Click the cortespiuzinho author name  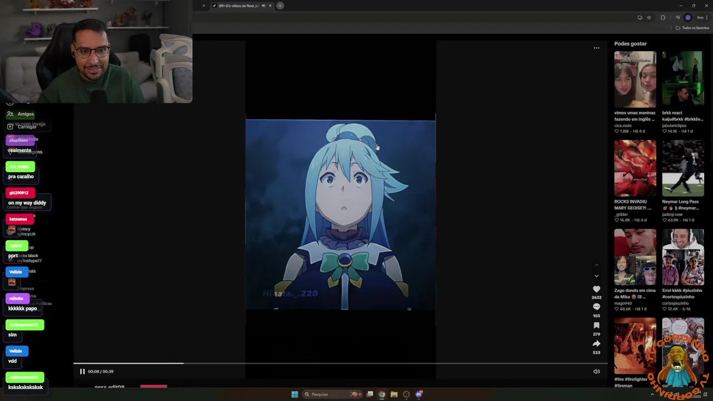click(676, 303)
